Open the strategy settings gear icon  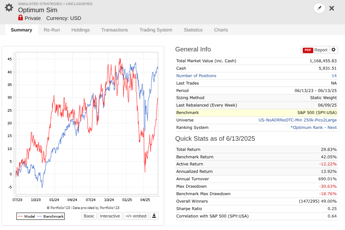[x=9, y=8]
